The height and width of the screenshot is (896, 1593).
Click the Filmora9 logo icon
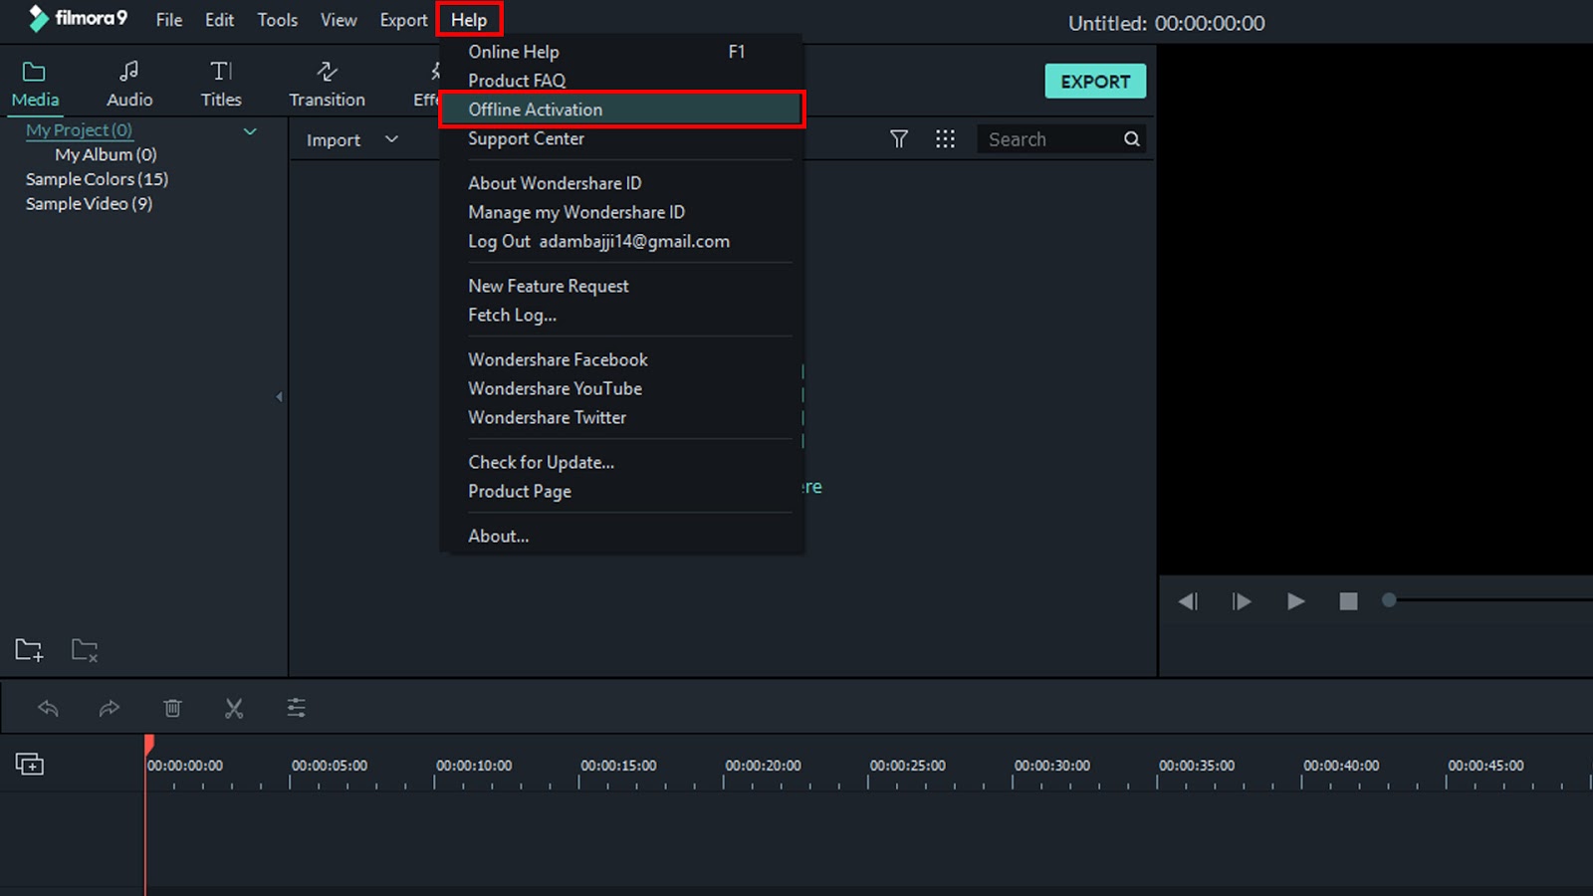(39, 19)
